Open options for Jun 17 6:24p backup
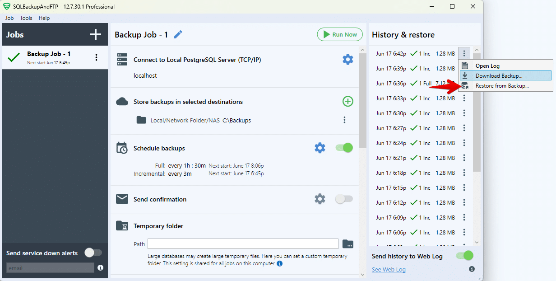The image size is (556, 281). click(464, 143)
